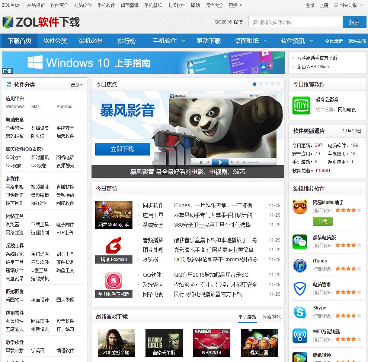The width and height of the screenshot is (368, 362).
Task: Open the 爆笑三国 game thumbnail
Action: (x=259, y=343)
